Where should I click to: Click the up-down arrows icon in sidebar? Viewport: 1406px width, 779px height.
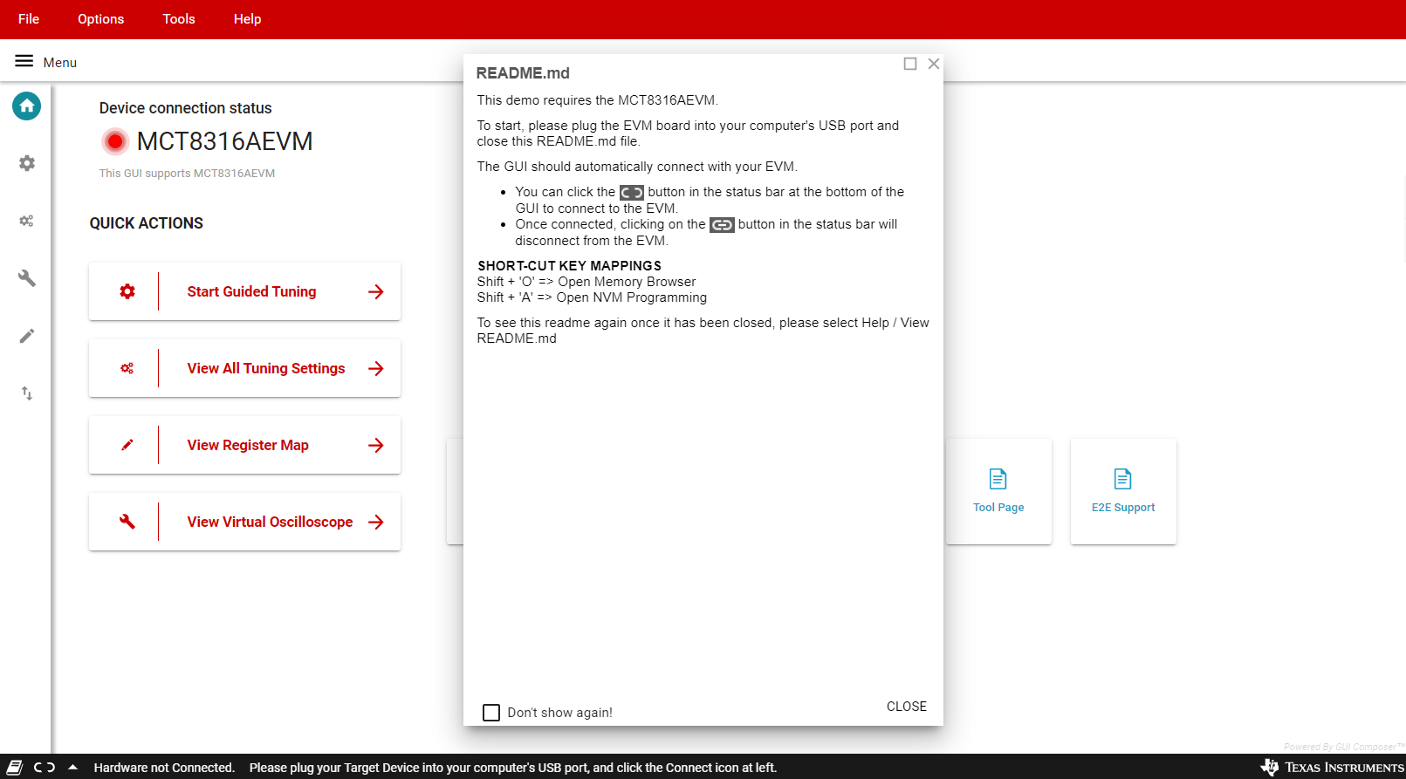coord(27,393)
